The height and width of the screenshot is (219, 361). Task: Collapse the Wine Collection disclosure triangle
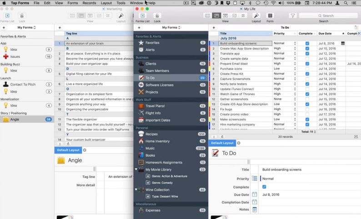tap(136, 189)
